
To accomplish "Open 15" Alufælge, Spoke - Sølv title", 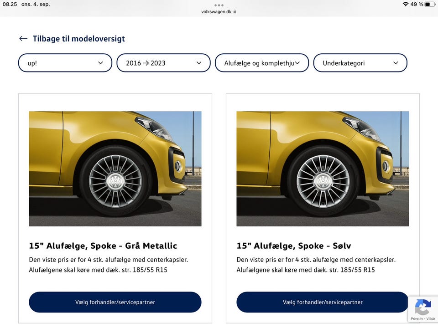I will click(294, 246).
